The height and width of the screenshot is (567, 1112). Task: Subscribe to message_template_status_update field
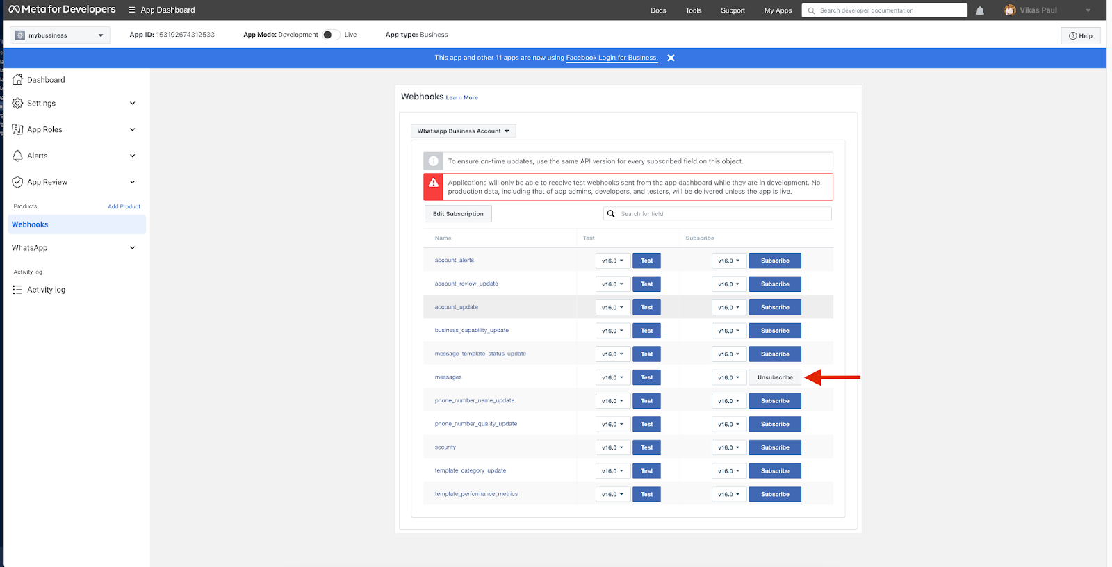coord(775,354)
